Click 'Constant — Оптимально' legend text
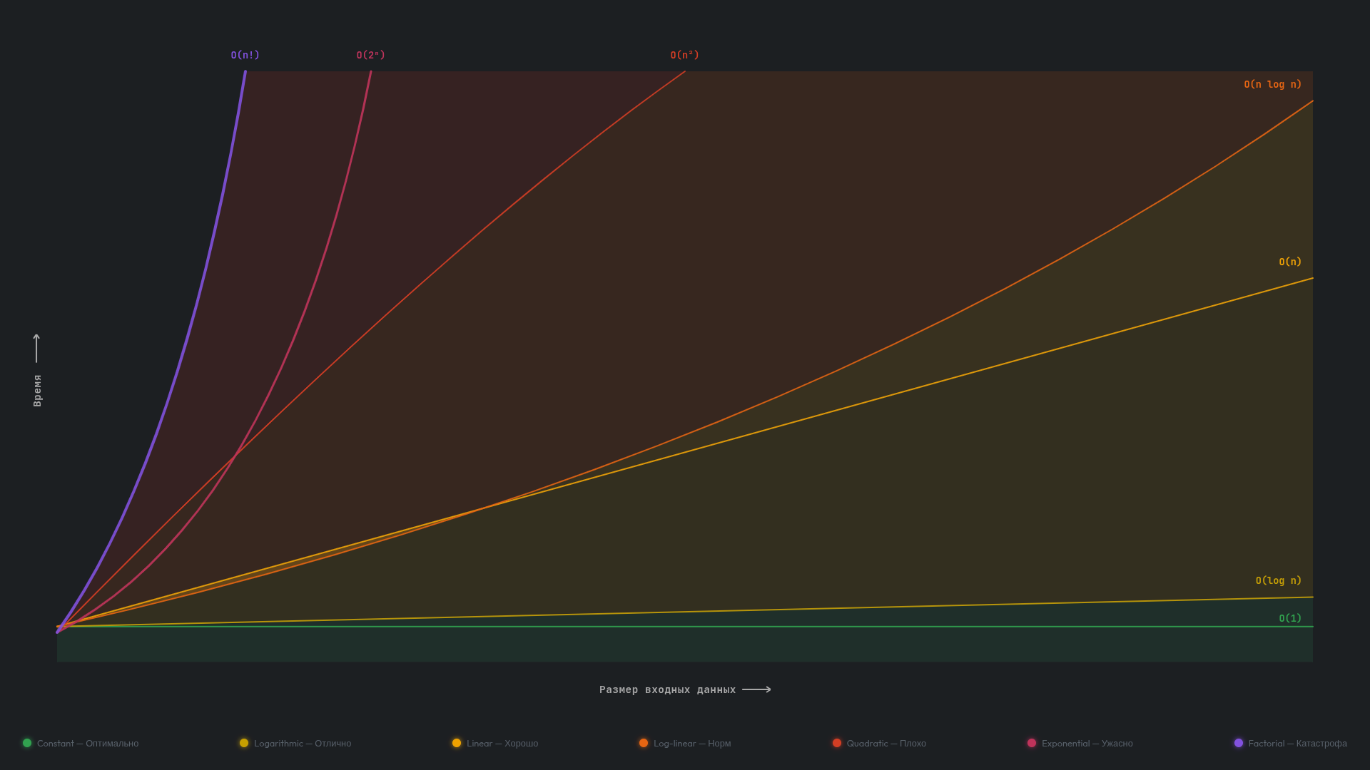The width and height of the screenshot is (1370, 770). (x=88, y=743)
